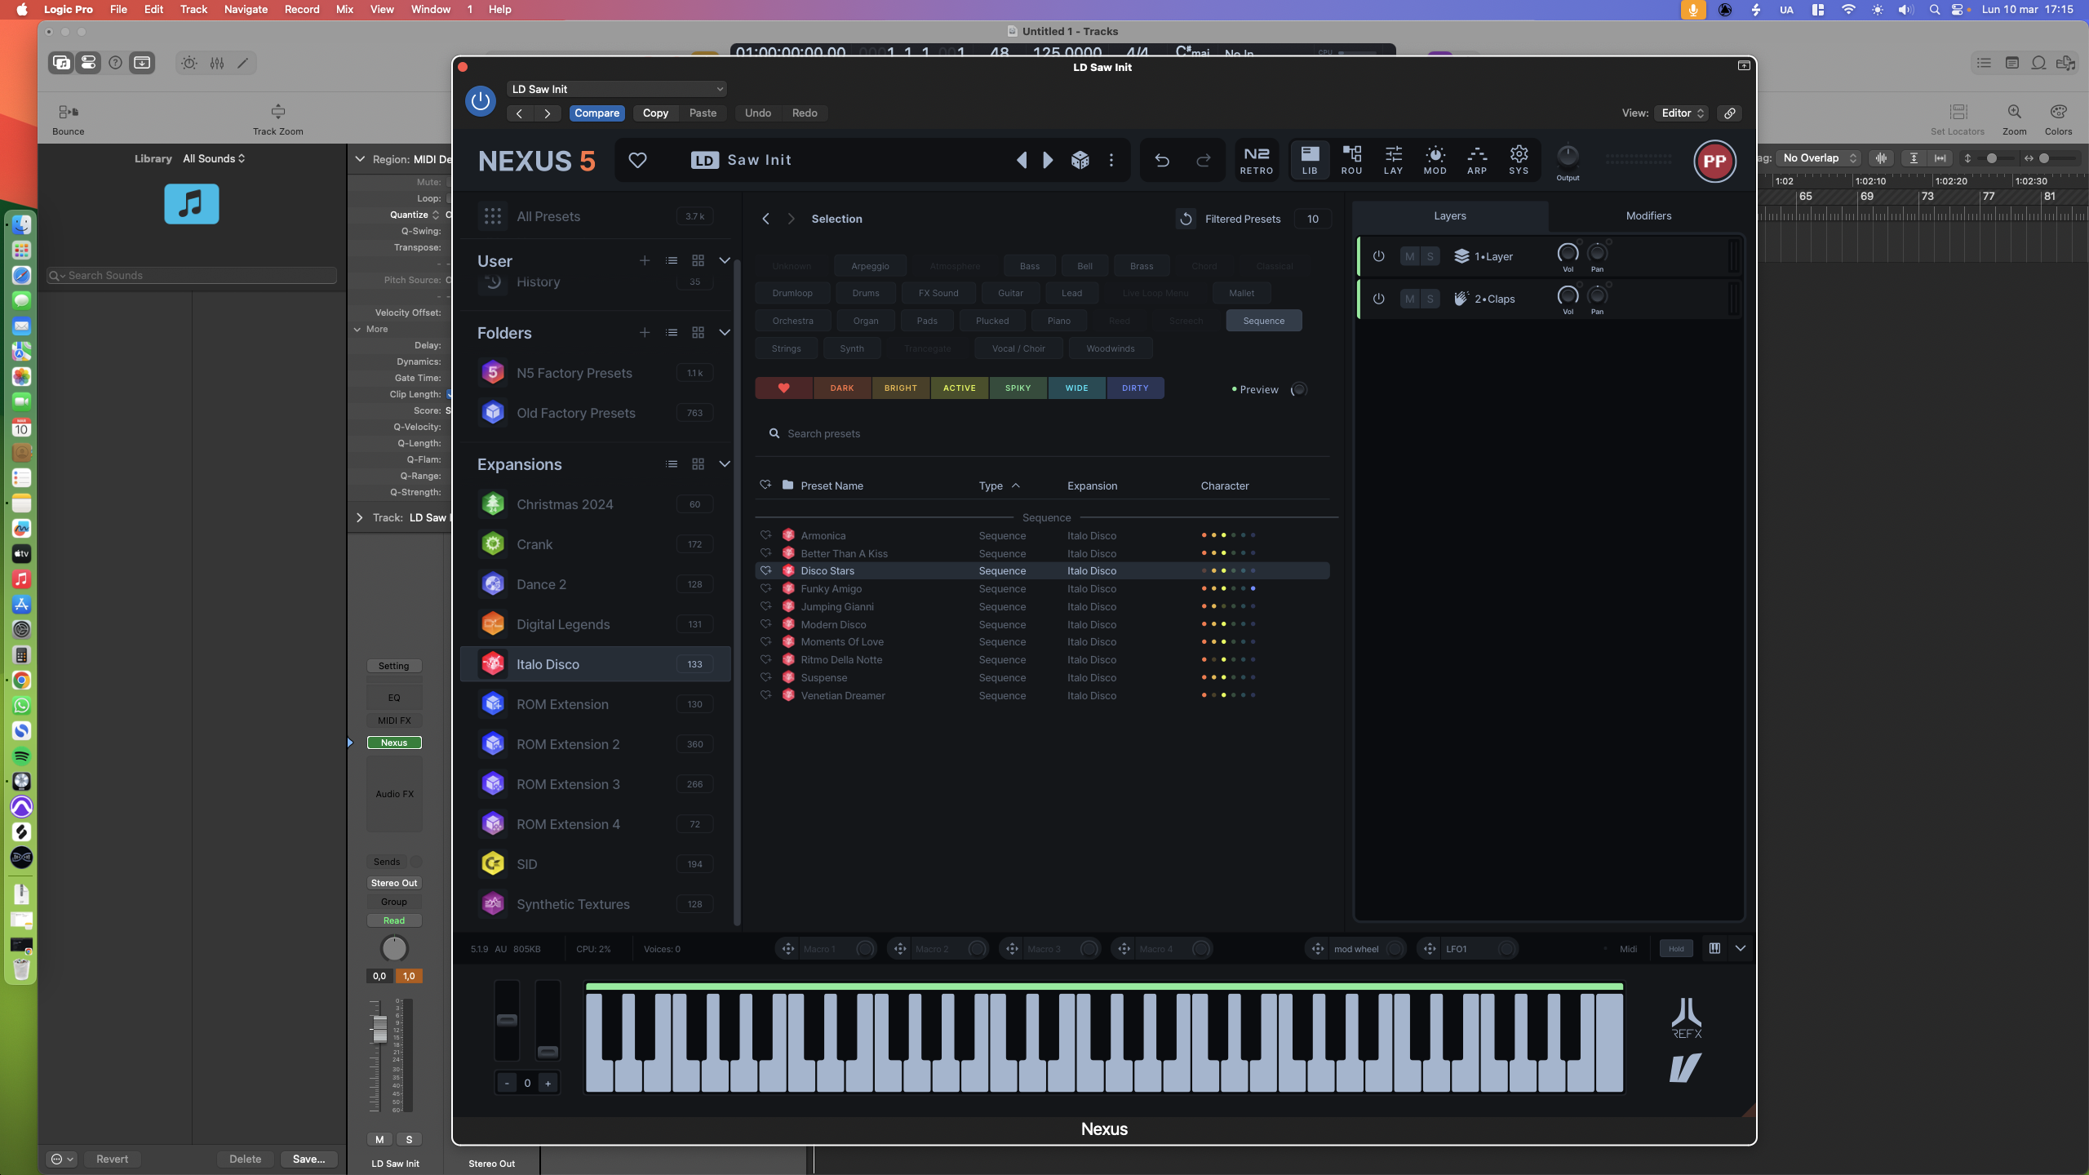
Task: Open the PP user profile badge
Action: click(1714, 161)
